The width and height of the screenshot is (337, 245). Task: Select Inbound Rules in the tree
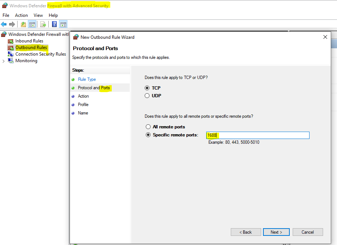tap(29, 41)
